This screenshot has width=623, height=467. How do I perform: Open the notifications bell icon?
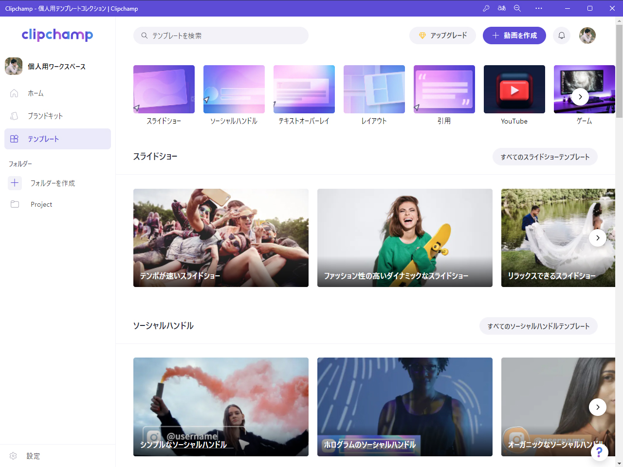[562, 36]
